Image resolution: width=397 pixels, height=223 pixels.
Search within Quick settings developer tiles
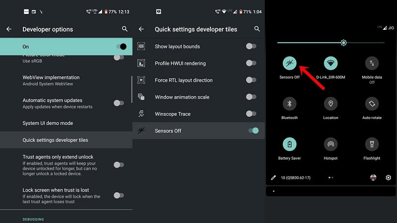(x=257, y=29)
